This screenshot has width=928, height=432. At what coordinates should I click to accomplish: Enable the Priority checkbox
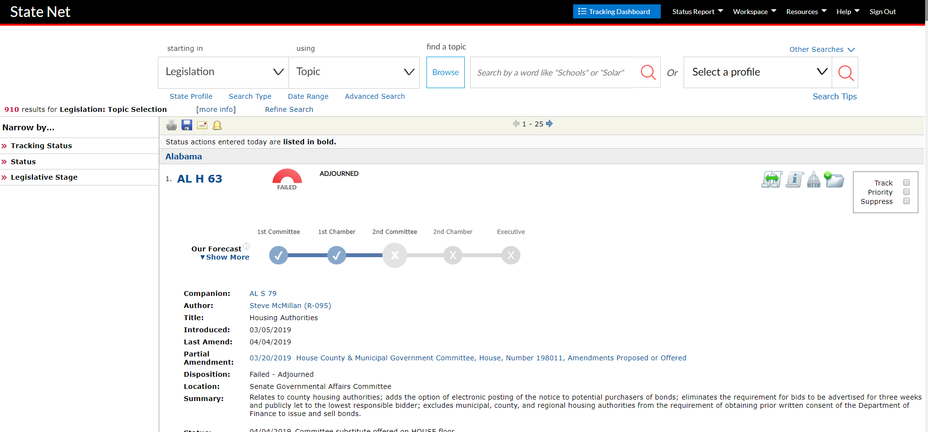click(x=907, y=192)
